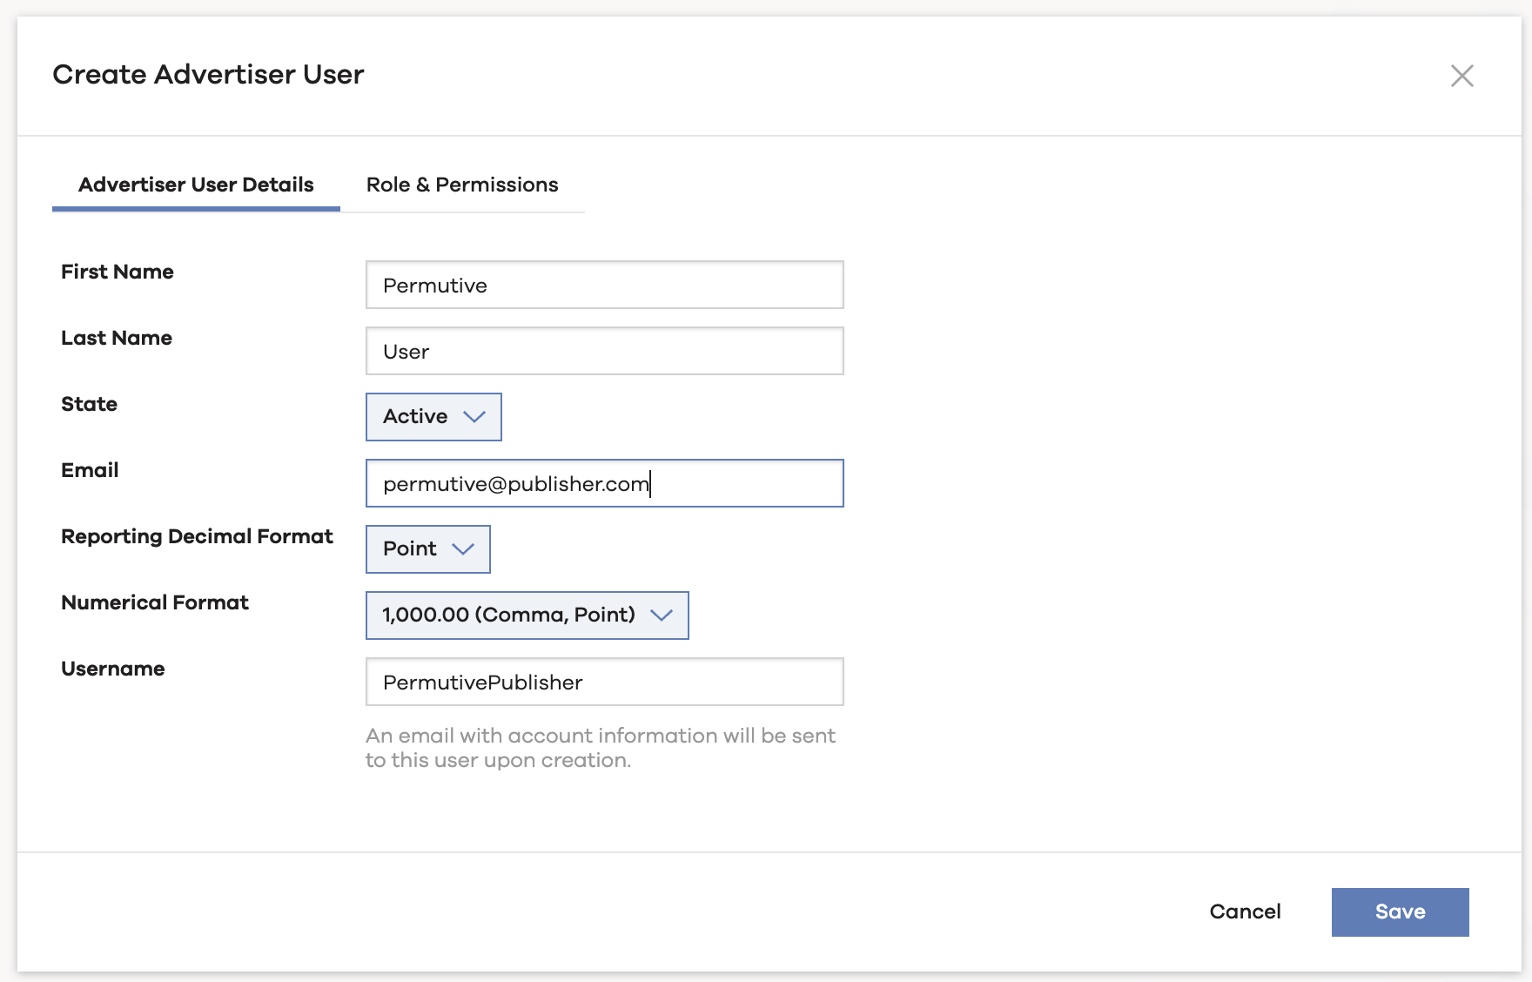Click the Reporting Decimal Format label
Screen dimensions: 1532x982
[197, 536]
